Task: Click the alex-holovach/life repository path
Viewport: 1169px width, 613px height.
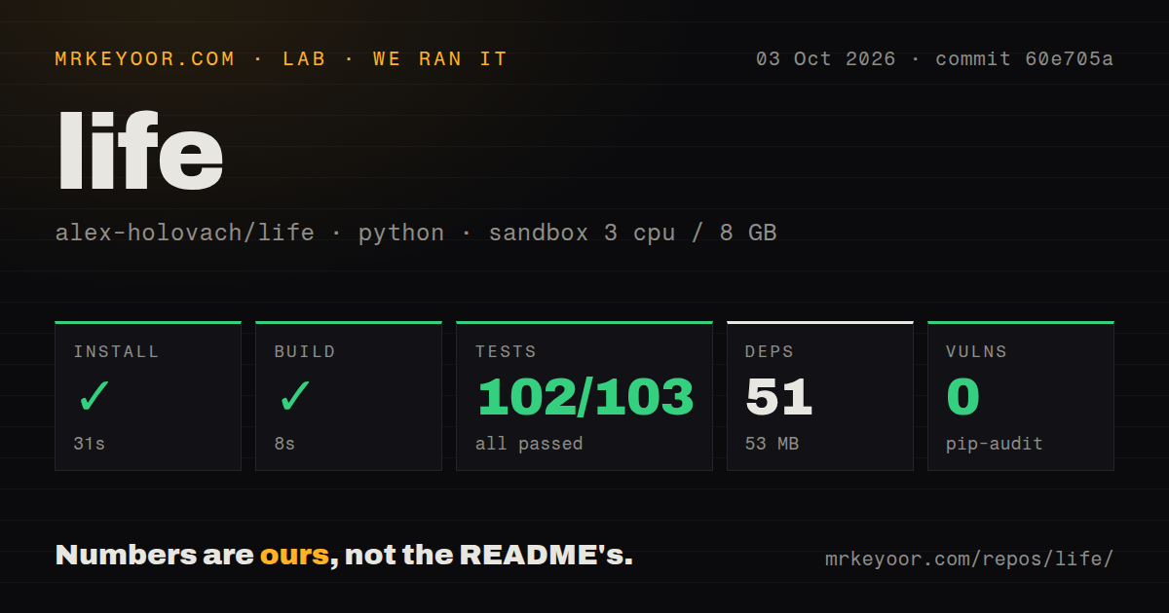Action: 185,234
